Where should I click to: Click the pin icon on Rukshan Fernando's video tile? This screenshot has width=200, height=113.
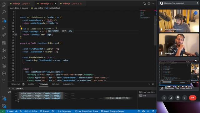coord(162,30)
